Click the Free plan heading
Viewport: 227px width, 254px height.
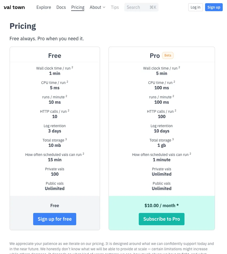(55, 56)
